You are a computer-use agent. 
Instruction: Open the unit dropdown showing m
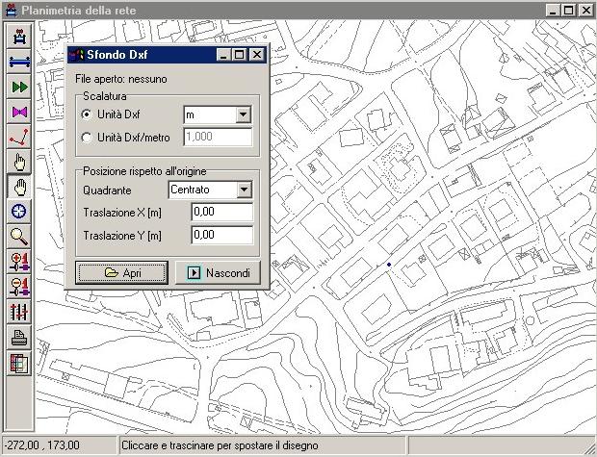[243, 114]
